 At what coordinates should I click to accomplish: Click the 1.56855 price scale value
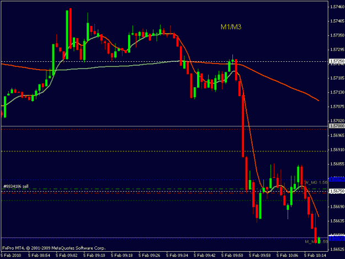pos(337,164)
